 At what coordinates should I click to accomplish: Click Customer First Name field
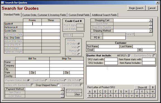[109, 46]
